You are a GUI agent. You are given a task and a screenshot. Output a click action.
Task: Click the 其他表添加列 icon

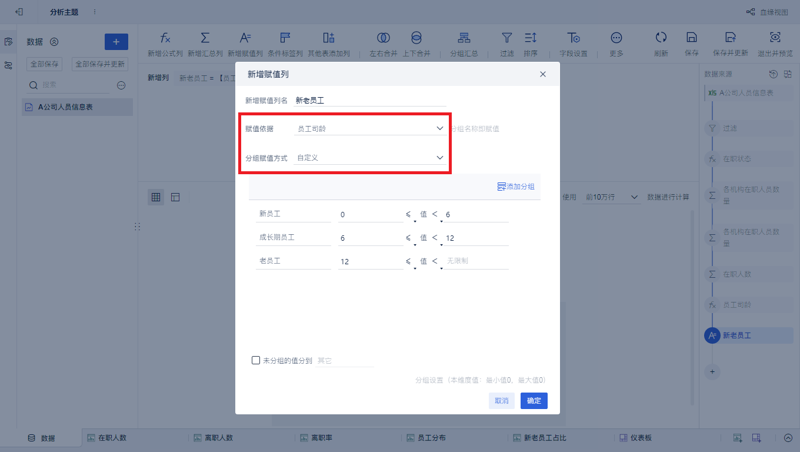tap(329, 38)
